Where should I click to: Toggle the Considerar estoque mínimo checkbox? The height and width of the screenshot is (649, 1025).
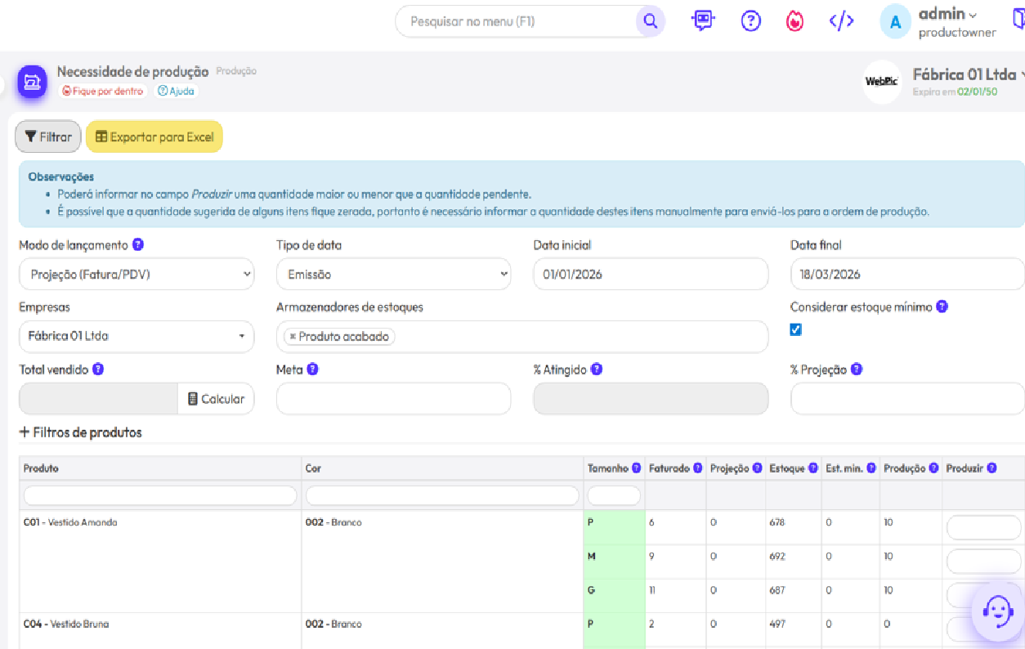coord(796,329)
